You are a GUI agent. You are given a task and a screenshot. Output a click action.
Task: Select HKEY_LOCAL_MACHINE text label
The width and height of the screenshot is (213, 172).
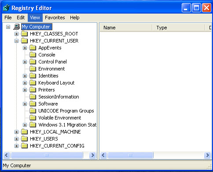[x=55, y=132]
